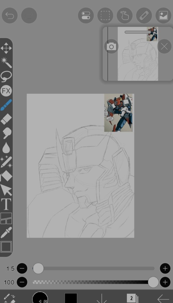The width and height of the screenshot is (173, 303).
Task: Select the Transform move arrows tool
Action: 6,48
